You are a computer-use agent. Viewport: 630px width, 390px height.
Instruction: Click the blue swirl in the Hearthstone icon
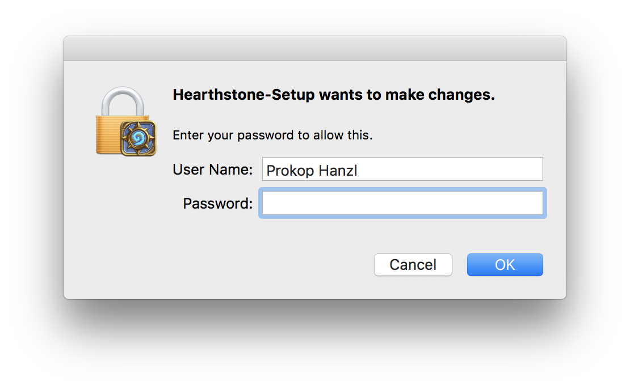[x=138, y=138]
